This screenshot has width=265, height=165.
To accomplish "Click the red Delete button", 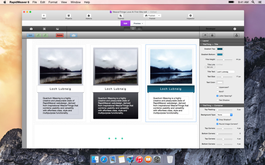I will [60, 35].
